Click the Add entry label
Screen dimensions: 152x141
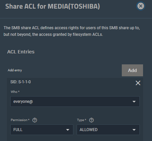coord(15,70)
